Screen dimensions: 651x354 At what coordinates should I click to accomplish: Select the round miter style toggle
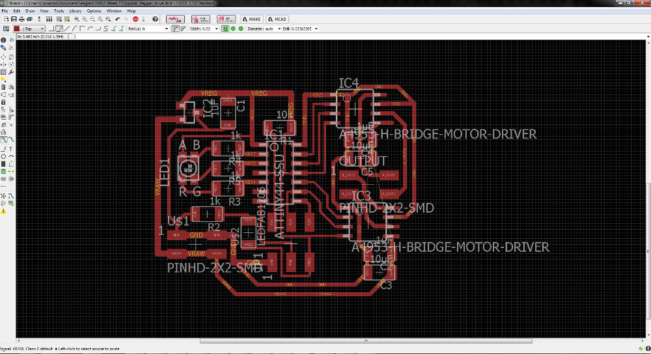pyautogui.click(x=175, y=29)
